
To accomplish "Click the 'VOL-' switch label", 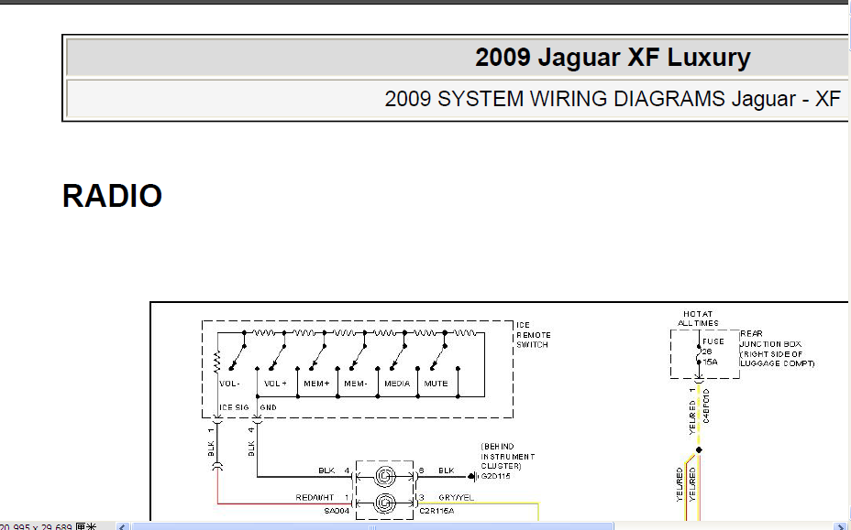I will [229, 384].
